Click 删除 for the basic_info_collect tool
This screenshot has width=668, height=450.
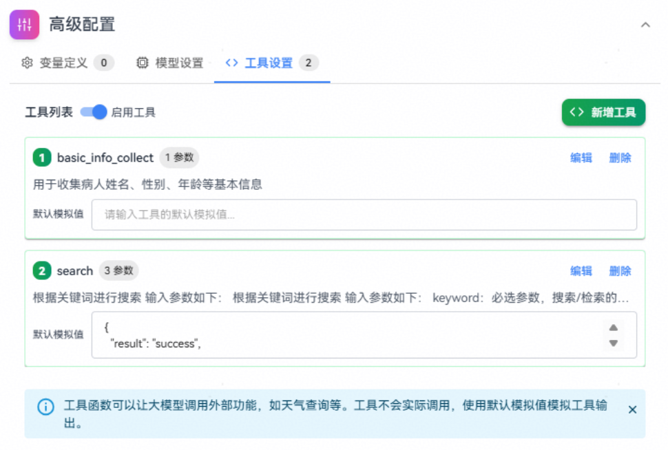[x=620, y=158]
